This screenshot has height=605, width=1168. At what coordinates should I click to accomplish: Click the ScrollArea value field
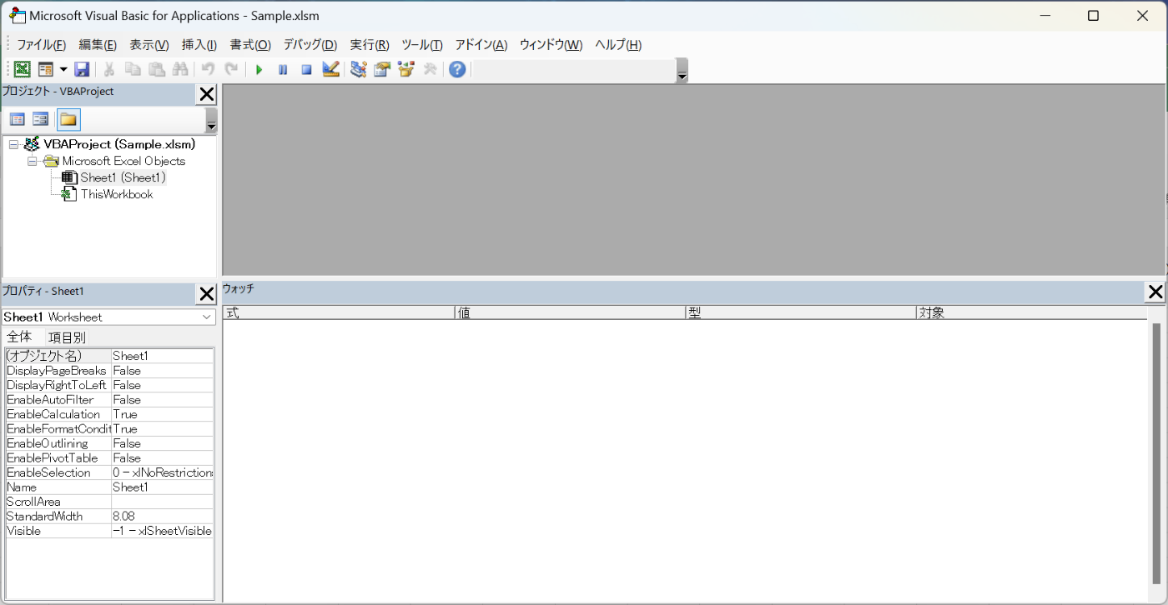163,502
